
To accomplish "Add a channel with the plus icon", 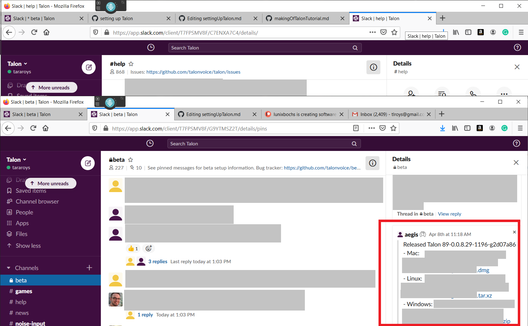I will point(89,268).
